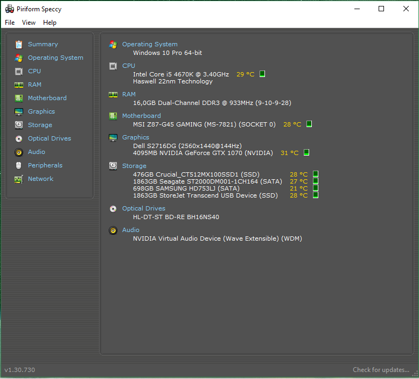
Task: Switch to Network in the sidebar
Action: tap(40, 179)
